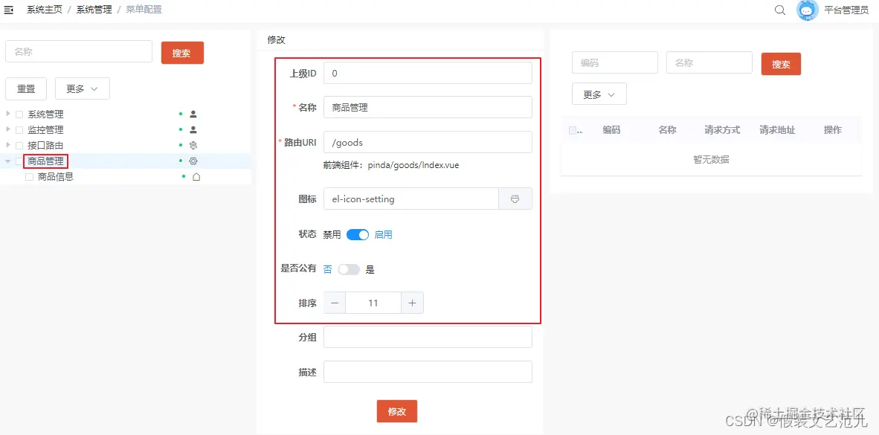This screenshot has height=435, width=879.
Task: Switch 是否公有 toggle to 是
Action: [x=350, y=268]
